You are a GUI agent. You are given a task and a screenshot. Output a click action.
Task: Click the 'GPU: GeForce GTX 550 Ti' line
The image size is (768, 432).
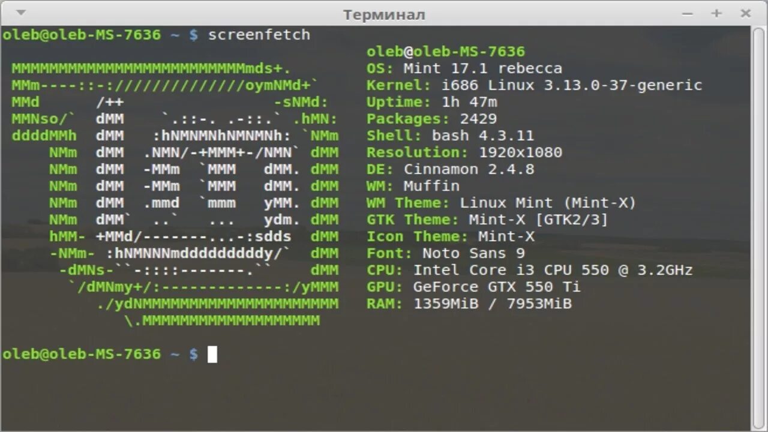click(x=473, y=287)
